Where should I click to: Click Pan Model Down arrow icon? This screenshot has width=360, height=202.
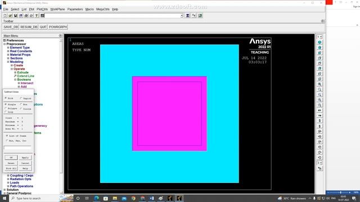click(x=319, y=126)
